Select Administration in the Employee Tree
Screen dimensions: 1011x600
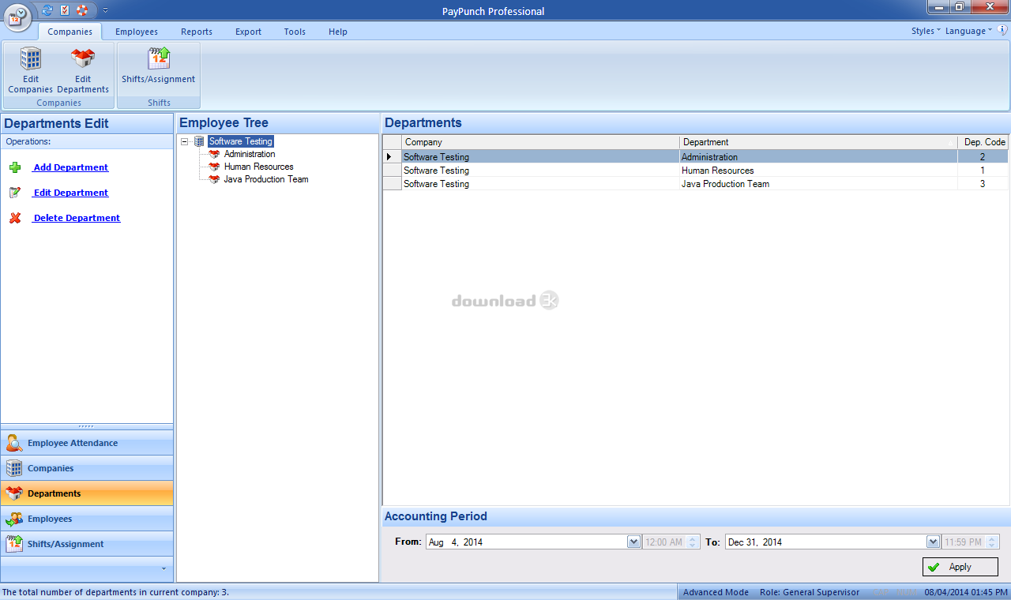tap(250, 154)
